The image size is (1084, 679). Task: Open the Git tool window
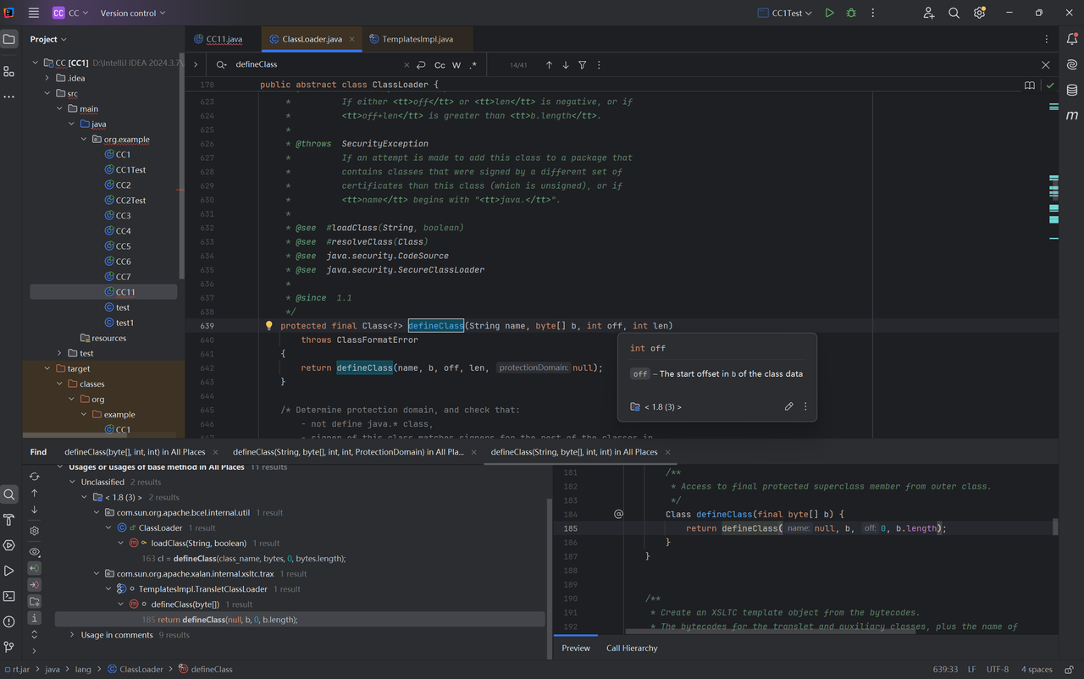click(9, 647)
